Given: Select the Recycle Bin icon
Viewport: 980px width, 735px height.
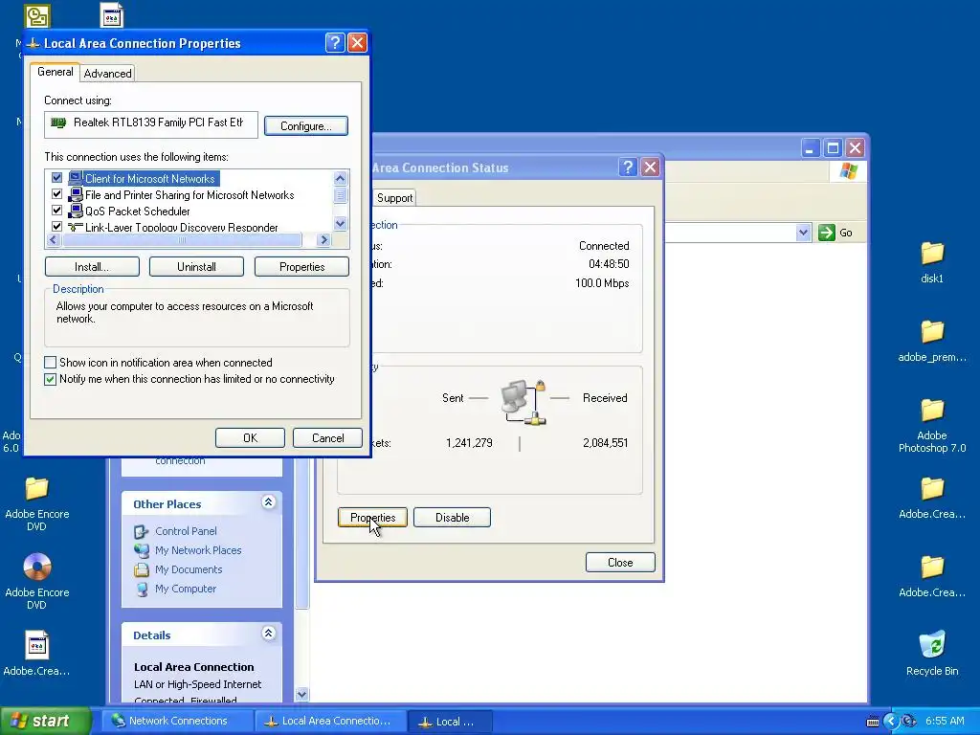Looking at the screenshot, I should pos(932,645).
